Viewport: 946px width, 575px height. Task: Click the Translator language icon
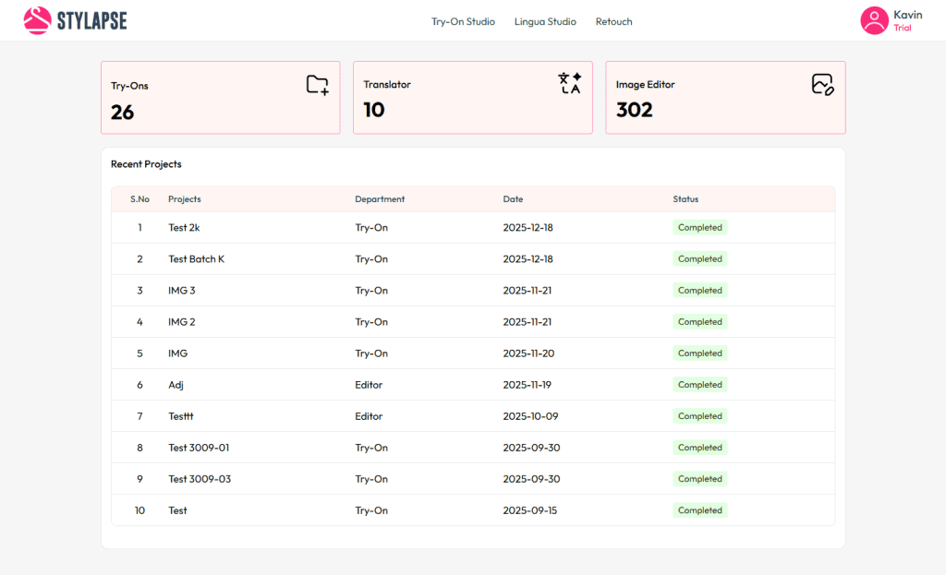click(570, 83)
